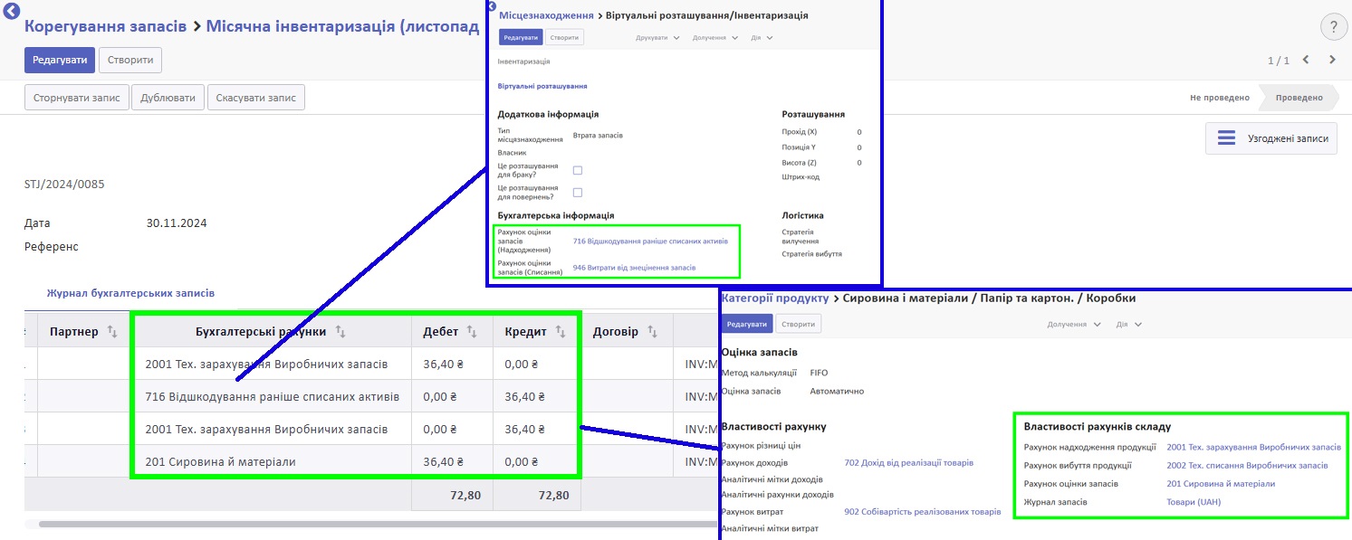Open account 716 link in location form
This screenshot has height=540, width=1352.
tap(650, 242)
